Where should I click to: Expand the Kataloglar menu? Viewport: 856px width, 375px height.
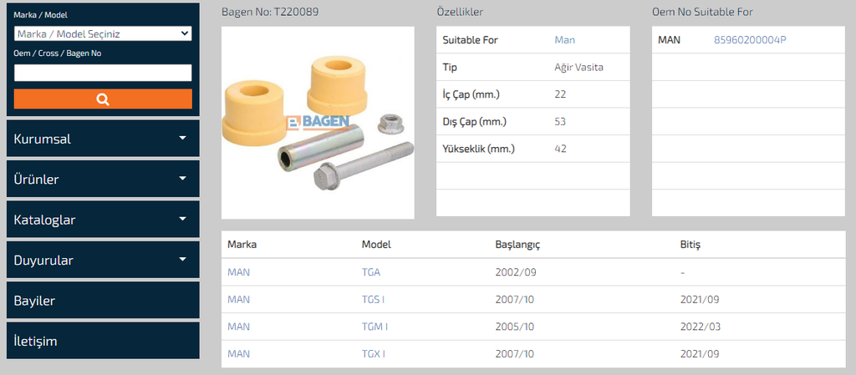[103, 220]
